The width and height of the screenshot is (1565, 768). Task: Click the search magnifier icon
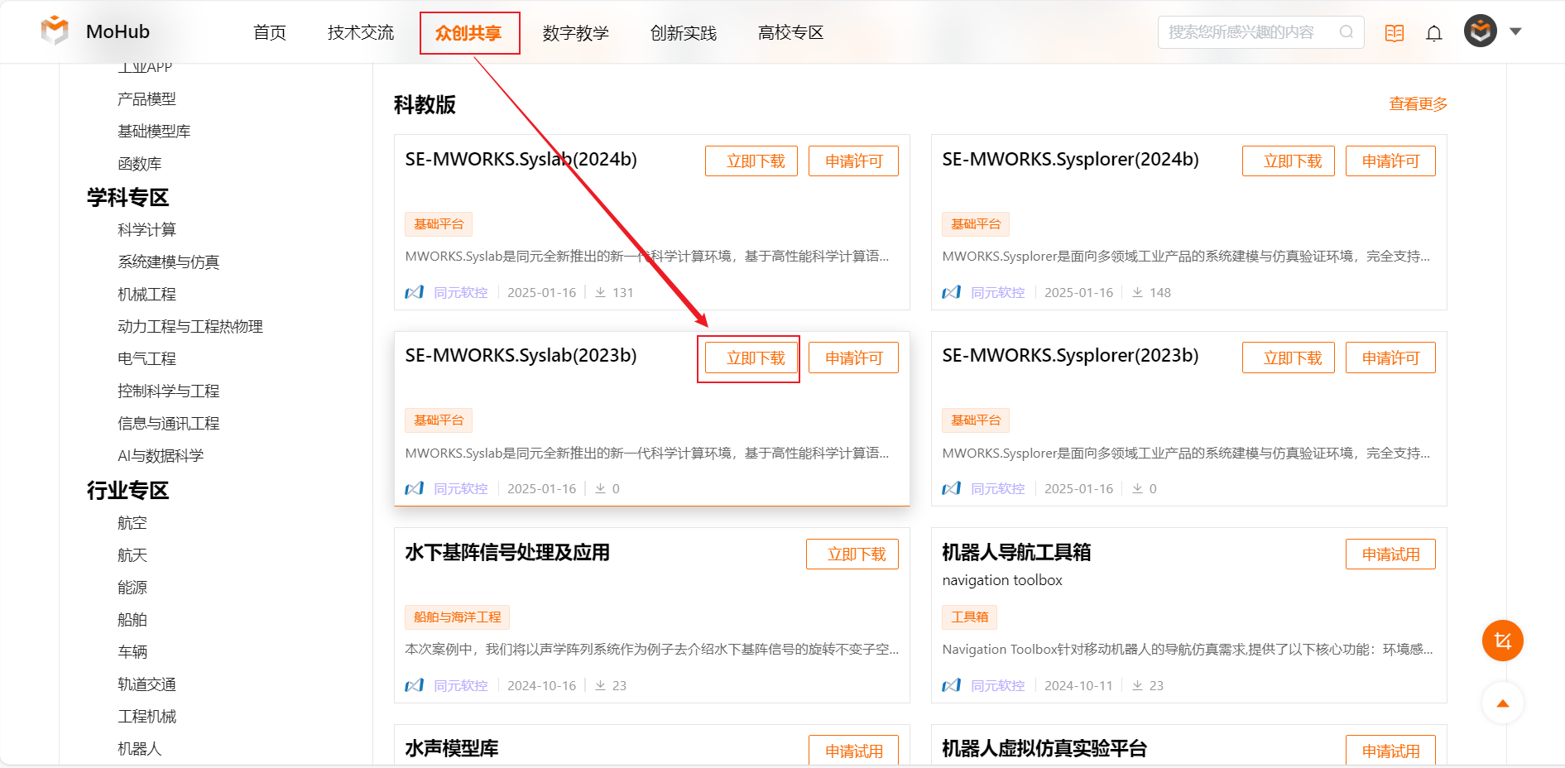tap(1347, 32)
